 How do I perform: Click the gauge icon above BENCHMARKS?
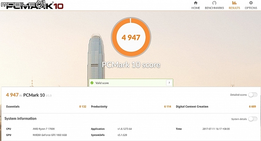tap(214, 3)
